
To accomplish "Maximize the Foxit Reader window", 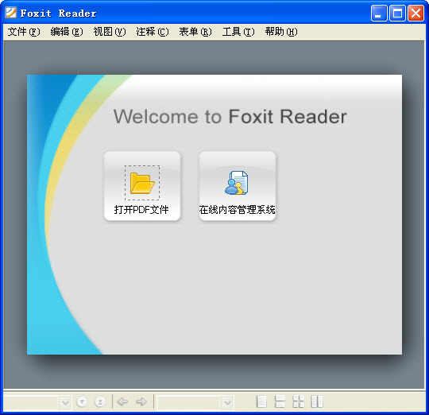I will click(x=397, y=13).
